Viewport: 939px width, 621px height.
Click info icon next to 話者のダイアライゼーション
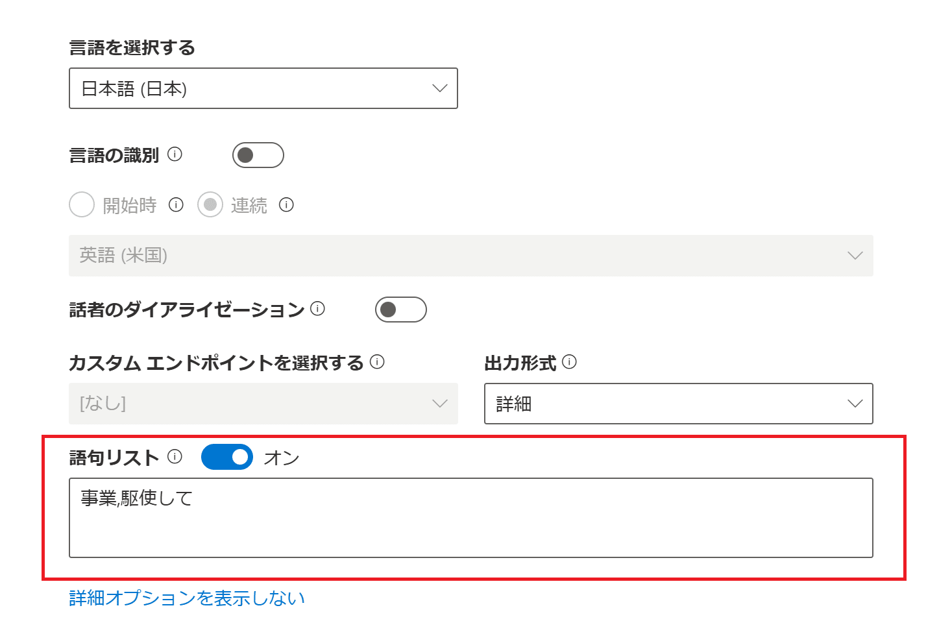(317, 309)
